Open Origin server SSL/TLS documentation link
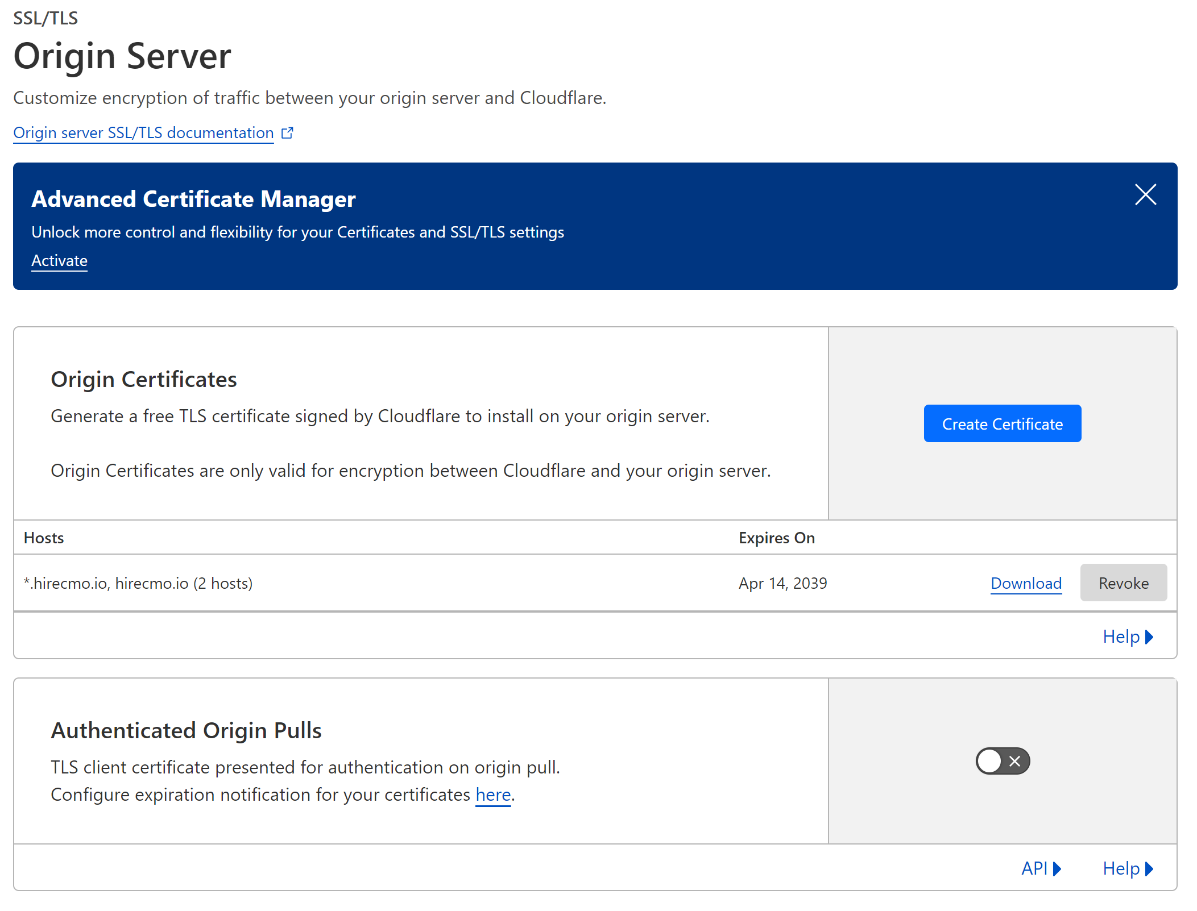This screenshot has height=911, width=1197. pos(143,133)
